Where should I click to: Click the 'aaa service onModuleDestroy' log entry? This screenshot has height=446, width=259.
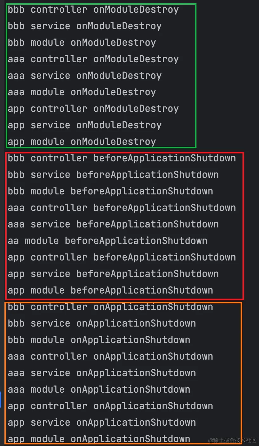click(x=85, y=76)
